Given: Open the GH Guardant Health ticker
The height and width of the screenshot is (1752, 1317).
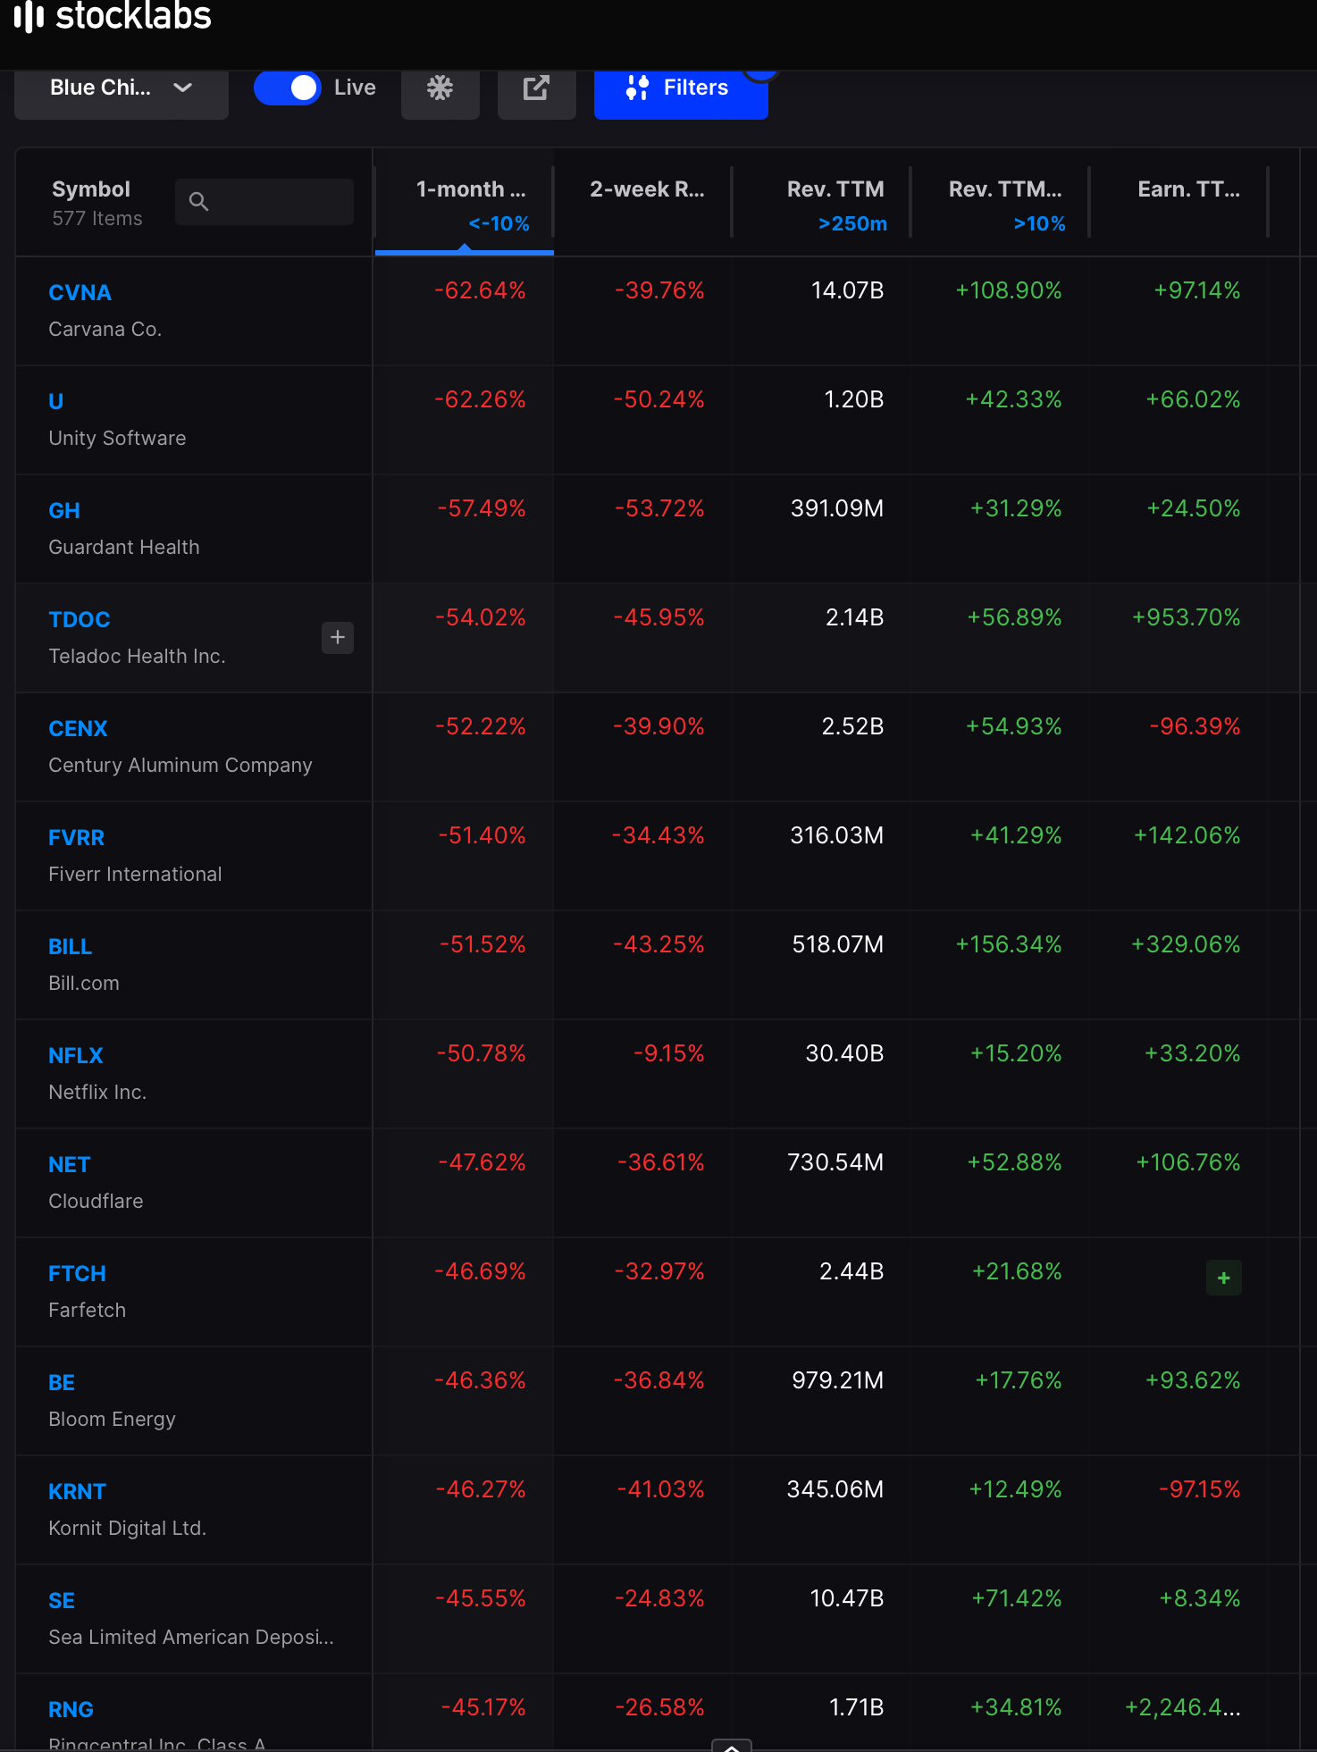Looking at the screenshot, I should 64,511.
